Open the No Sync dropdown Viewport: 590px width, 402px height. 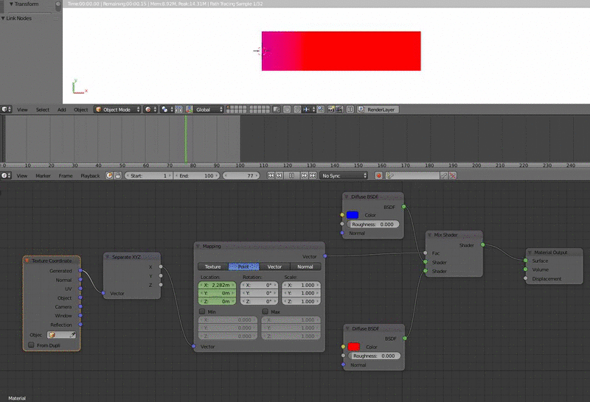tap(344, 175)
